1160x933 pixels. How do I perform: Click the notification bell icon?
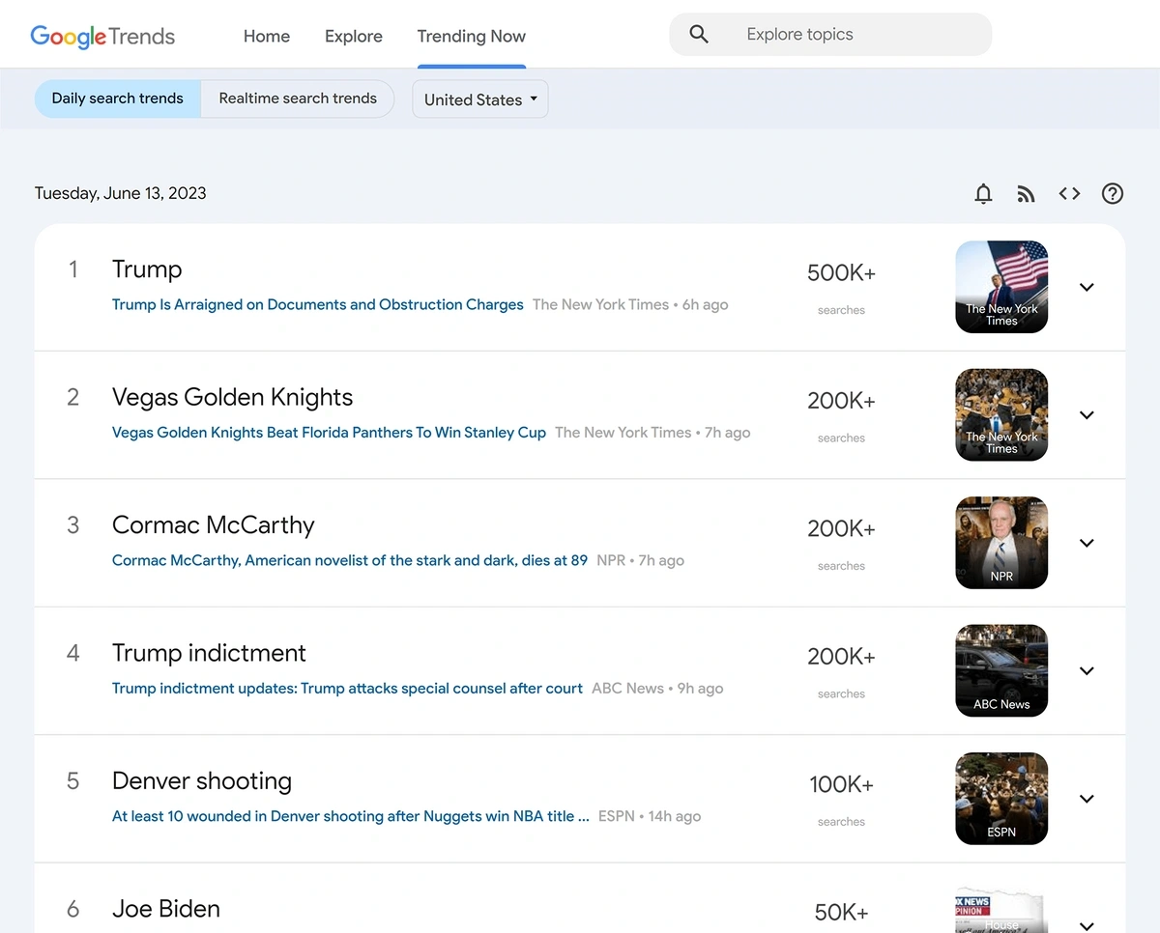tap(983, 194)
